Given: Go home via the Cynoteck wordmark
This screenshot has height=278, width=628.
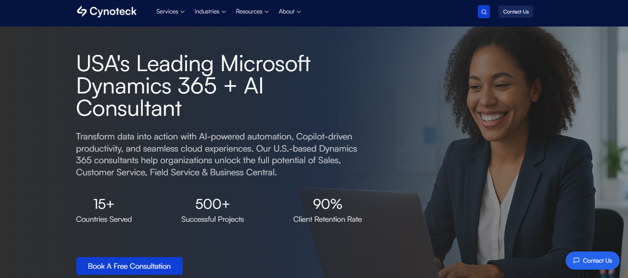Looking at the screenshot, I should (x=113, y=12).
